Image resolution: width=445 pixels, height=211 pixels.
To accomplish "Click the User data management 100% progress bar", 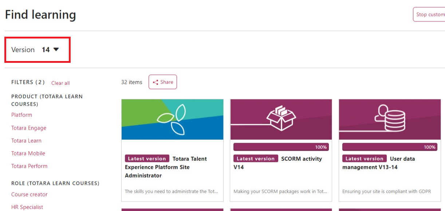I will click(x=390, y=147).
